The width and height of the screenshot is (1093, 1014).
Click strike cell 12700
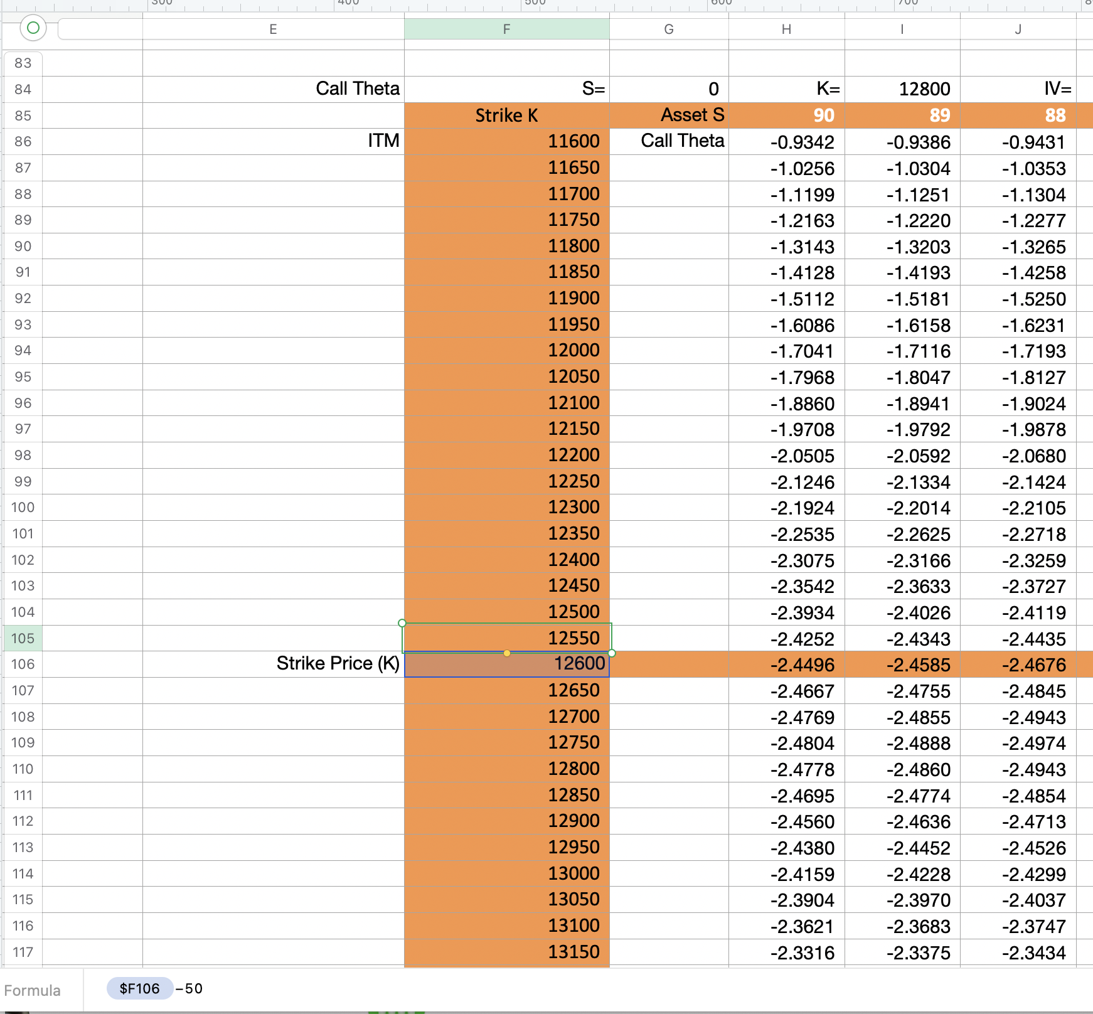pos(507,717)
